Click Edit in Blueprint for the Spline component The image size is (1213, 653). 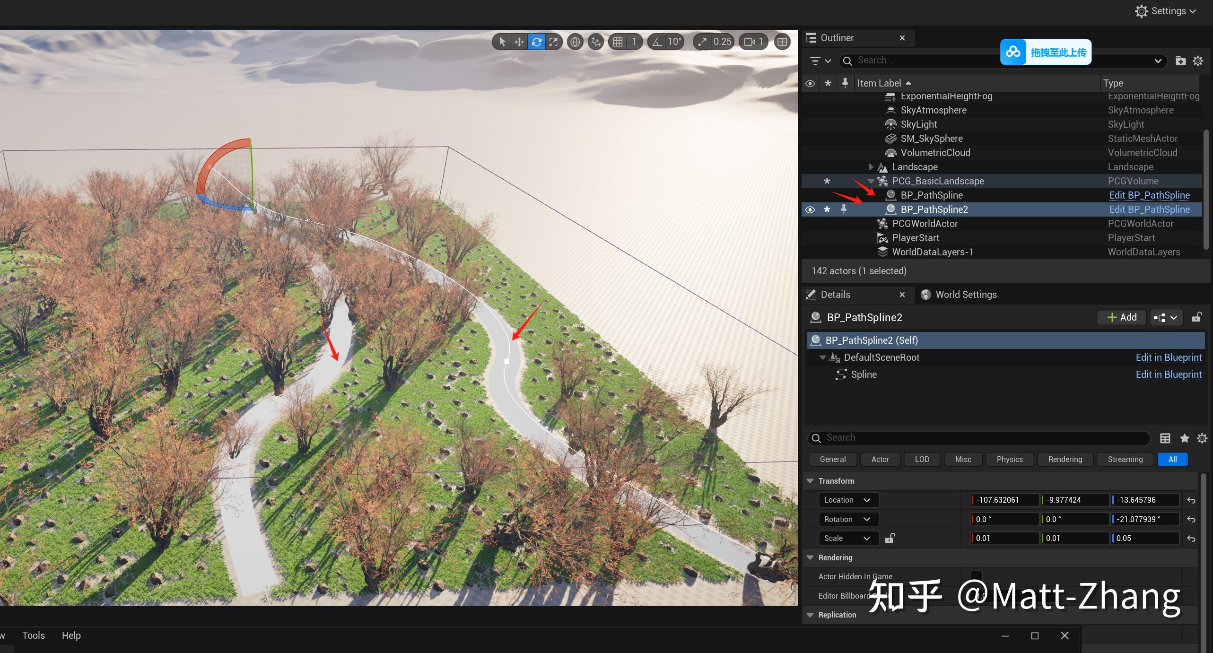pos(1169,374)
